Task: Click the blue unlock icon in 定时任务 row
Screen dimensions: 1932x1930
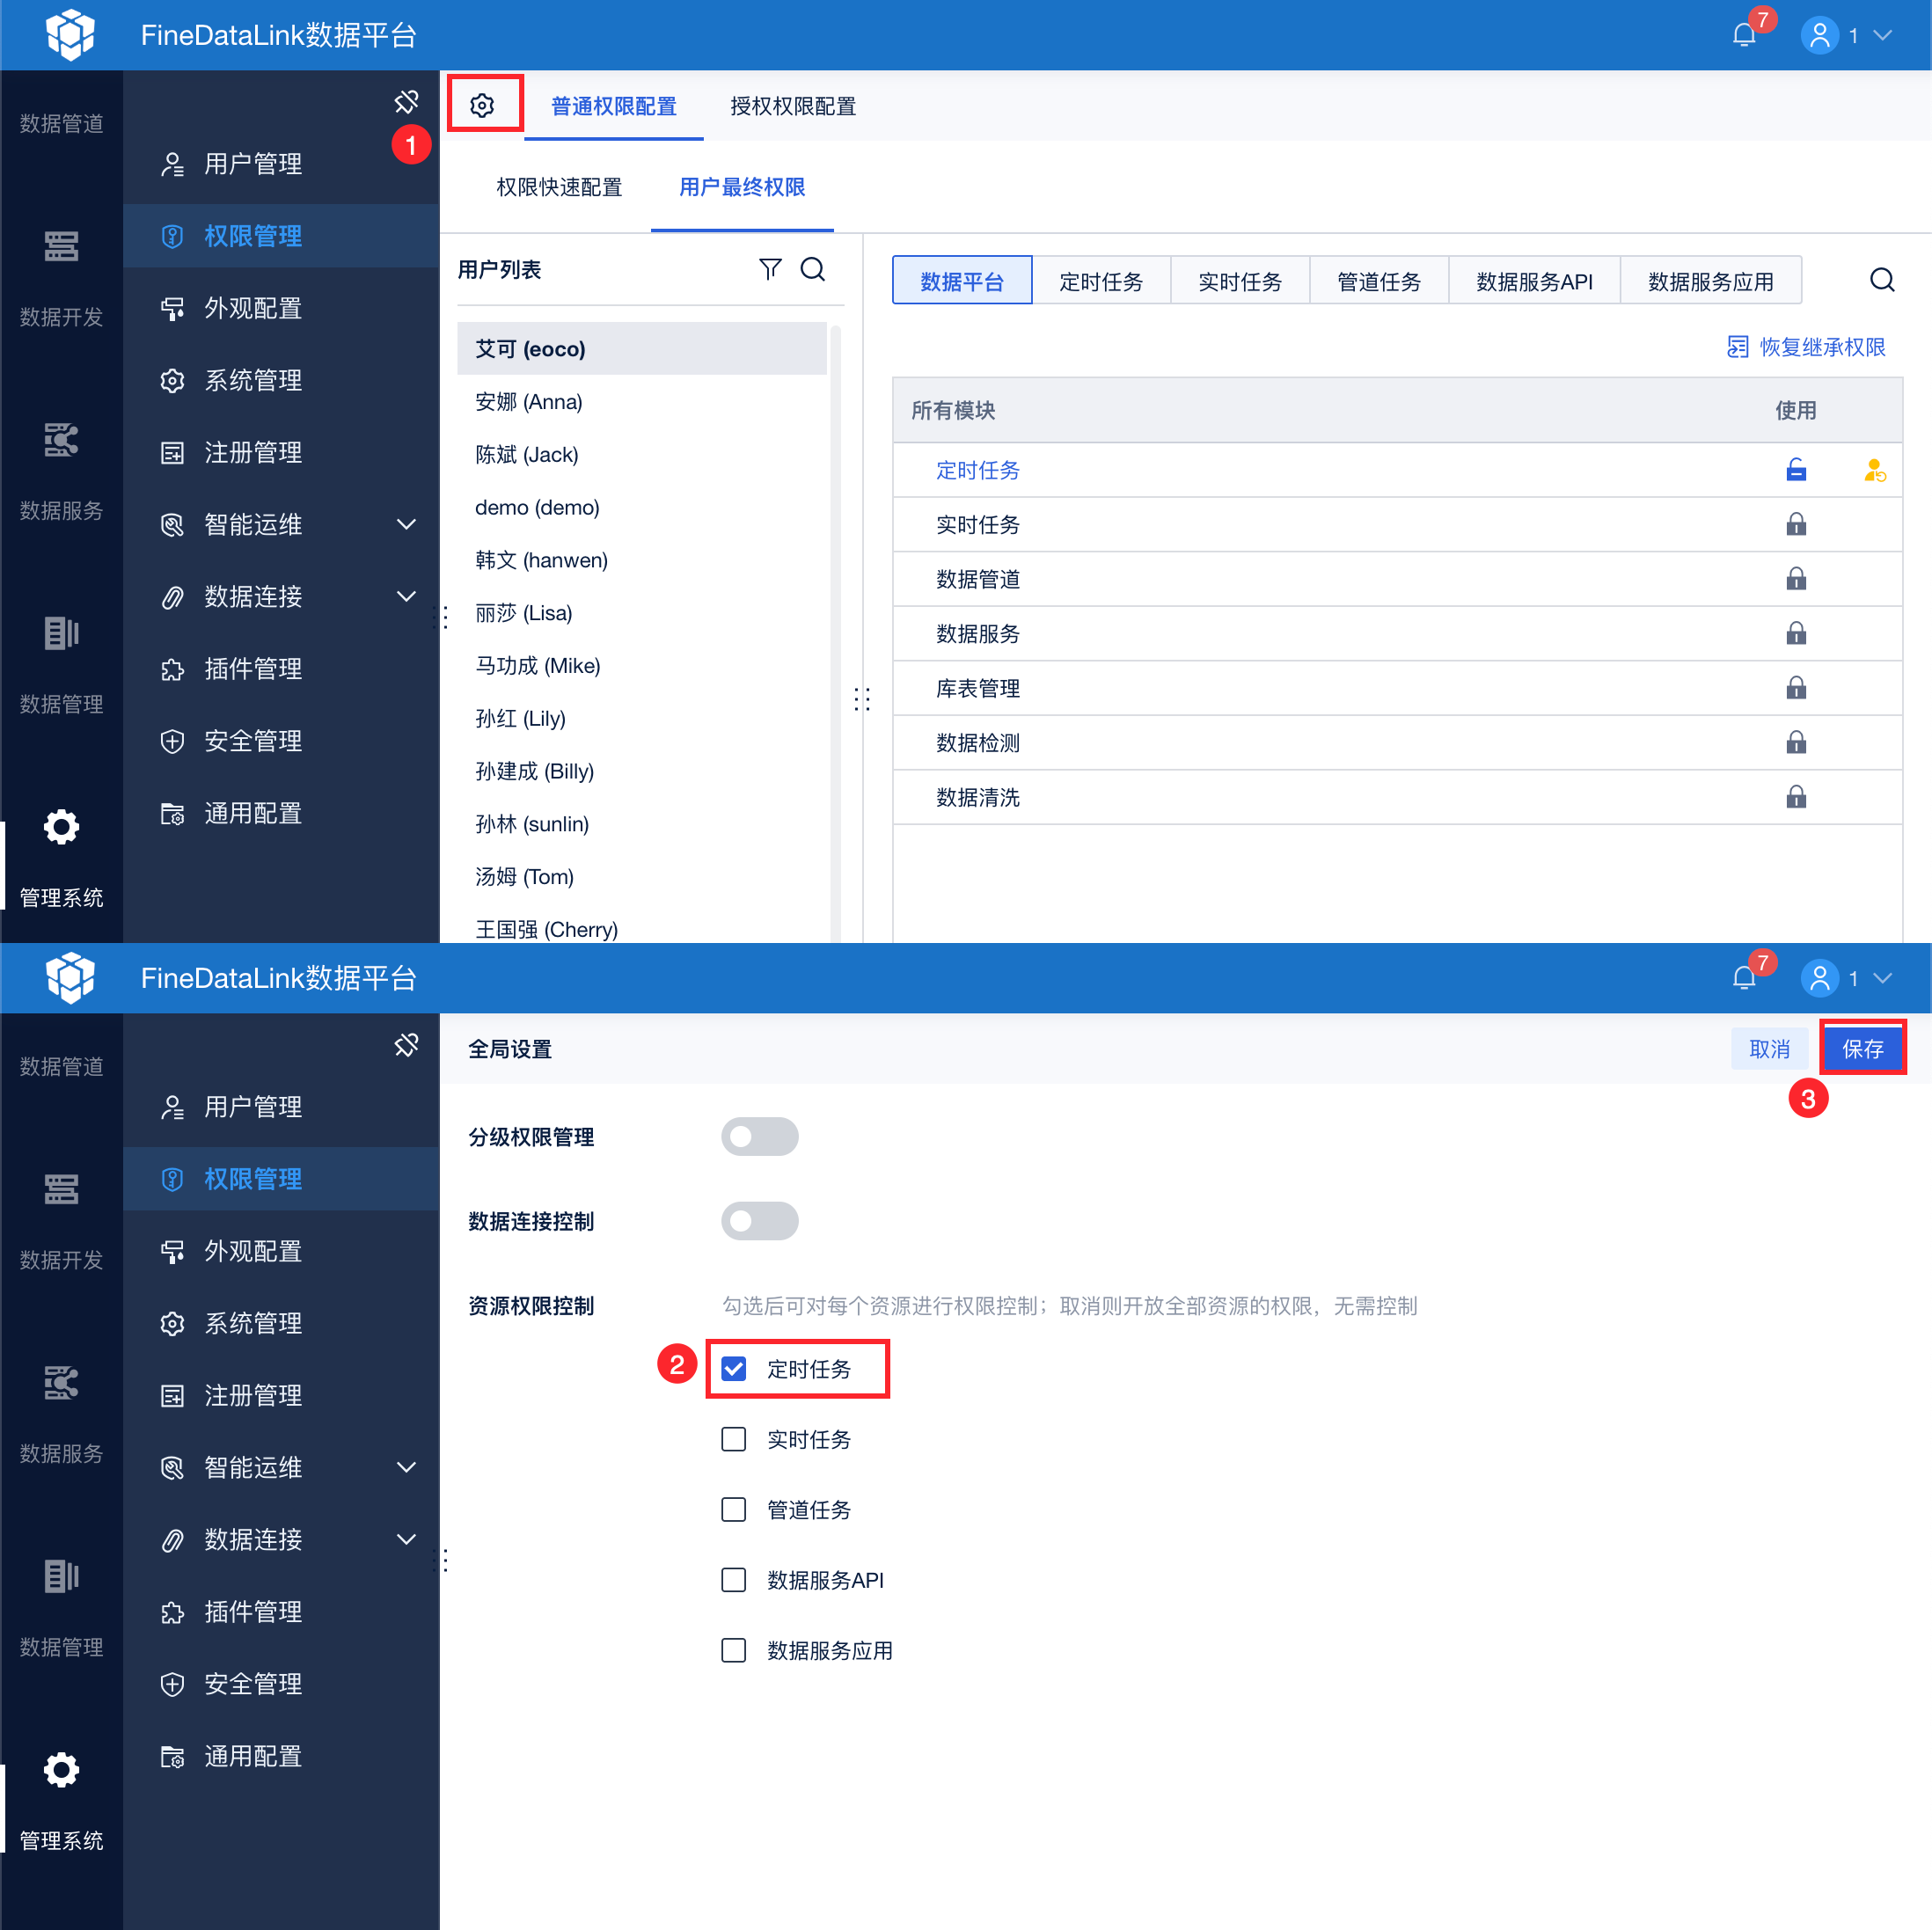Action: click(1795, 470)
